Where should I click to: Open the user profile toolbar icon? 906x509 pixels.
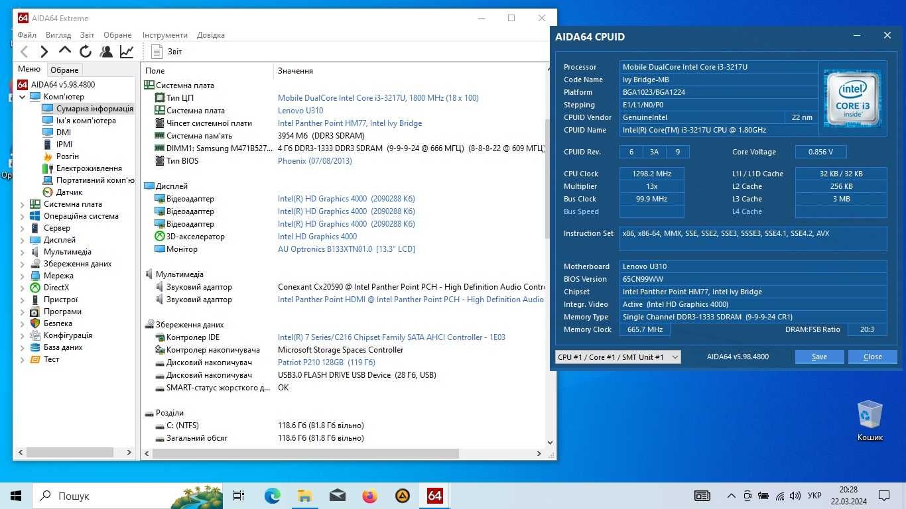105,52
